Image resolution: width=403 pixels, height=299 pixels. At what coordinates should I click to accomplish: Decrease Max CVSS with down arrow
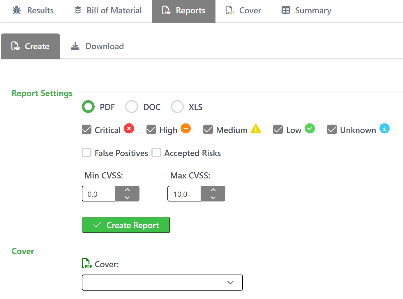tap(213, 197)
